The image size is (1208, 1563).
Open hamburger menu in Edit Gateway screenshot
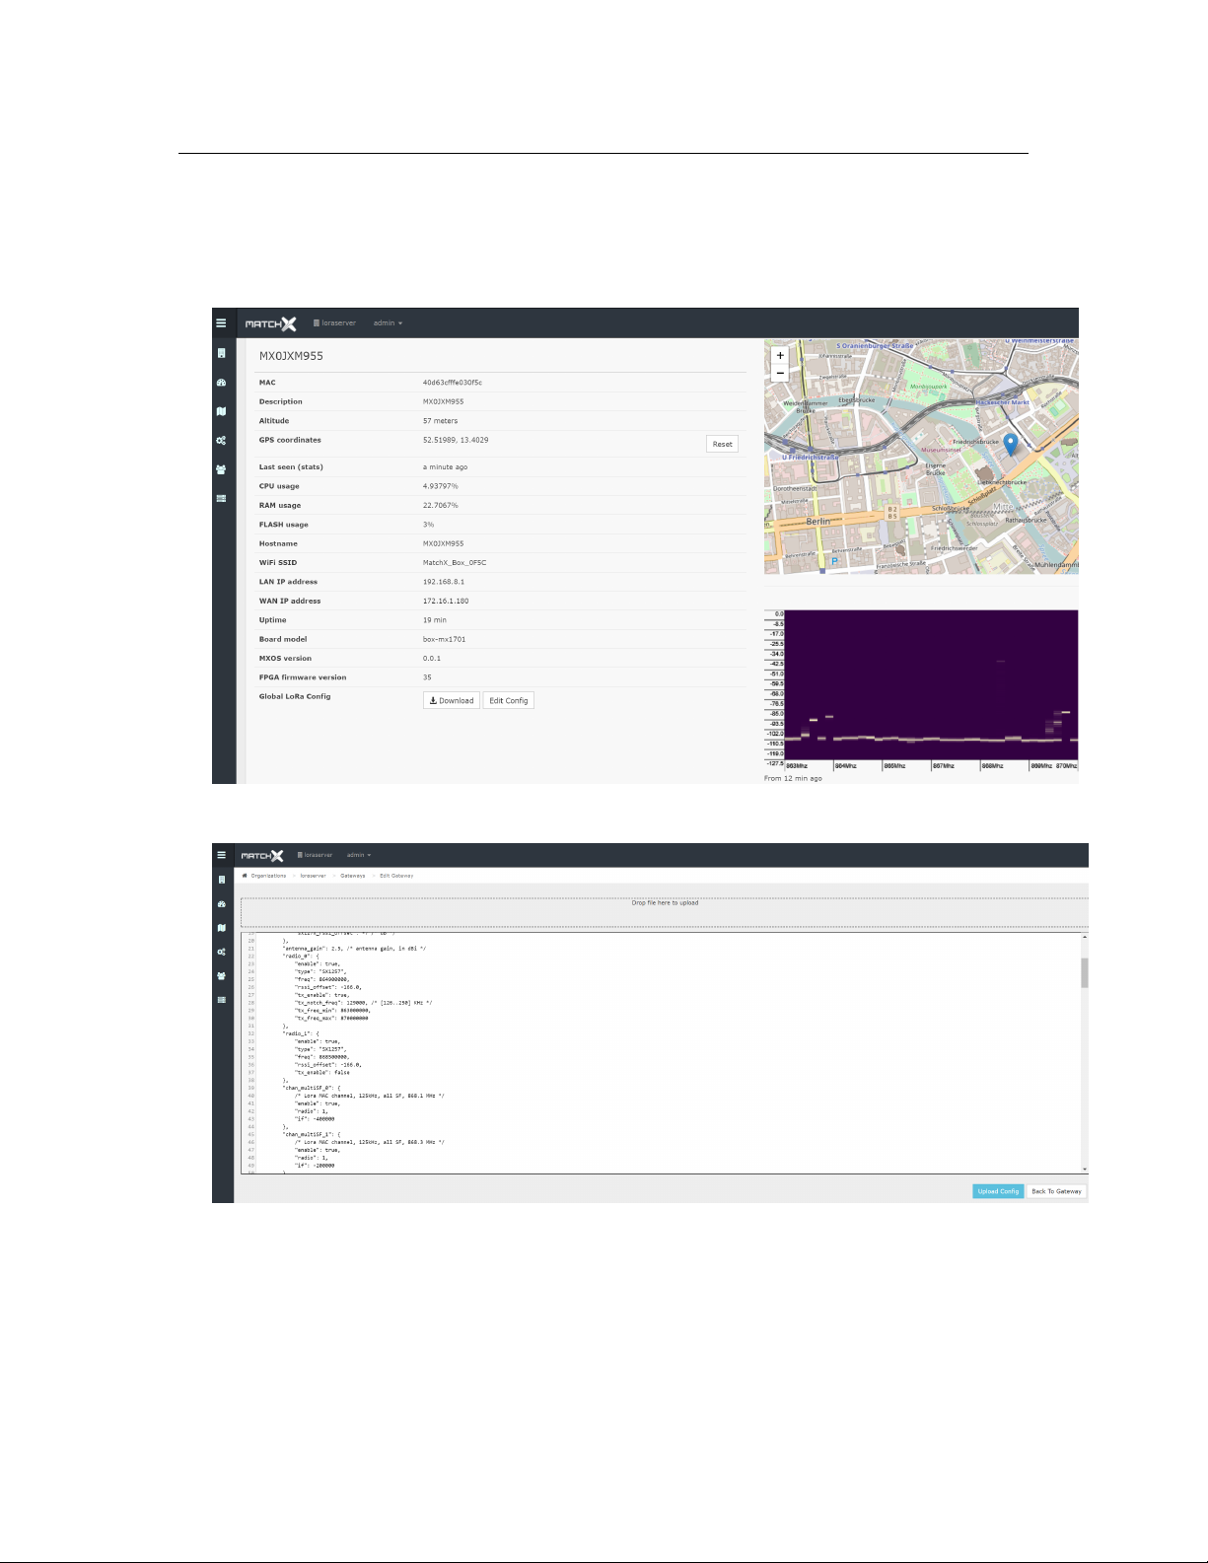pyautogui.click(x=221, y=855)
